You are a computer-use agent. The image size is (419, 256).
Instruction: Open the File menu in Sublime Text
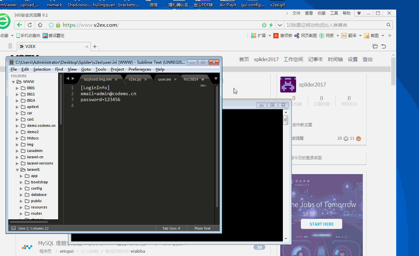click(x=14, y=69)
